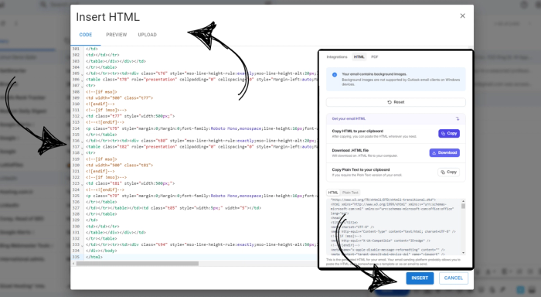
Task: Collapse the code fold at line 318
Action: (x=82, y=153)
